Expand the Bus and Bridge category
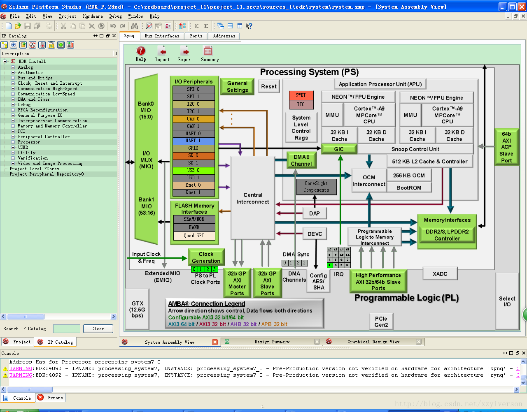This screenshot has height=412, width=527. point(13,78)
